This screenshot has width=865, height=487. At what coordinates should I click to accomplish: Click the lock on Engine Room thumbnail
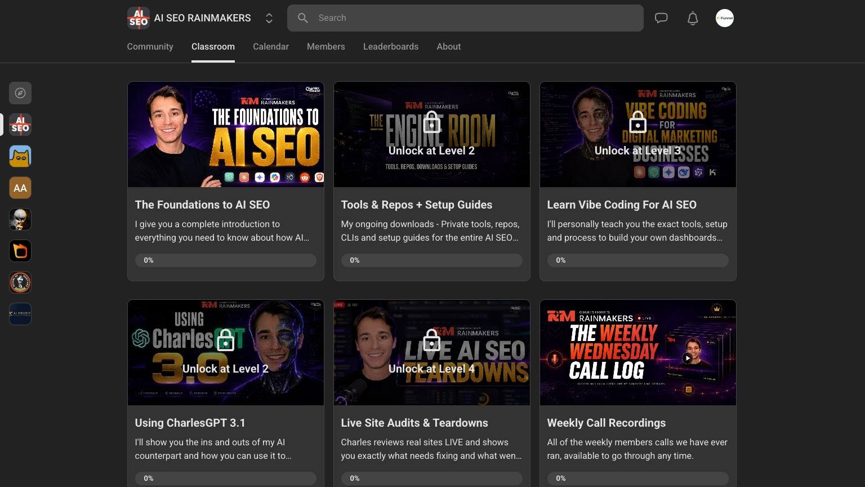pos(432,122)
